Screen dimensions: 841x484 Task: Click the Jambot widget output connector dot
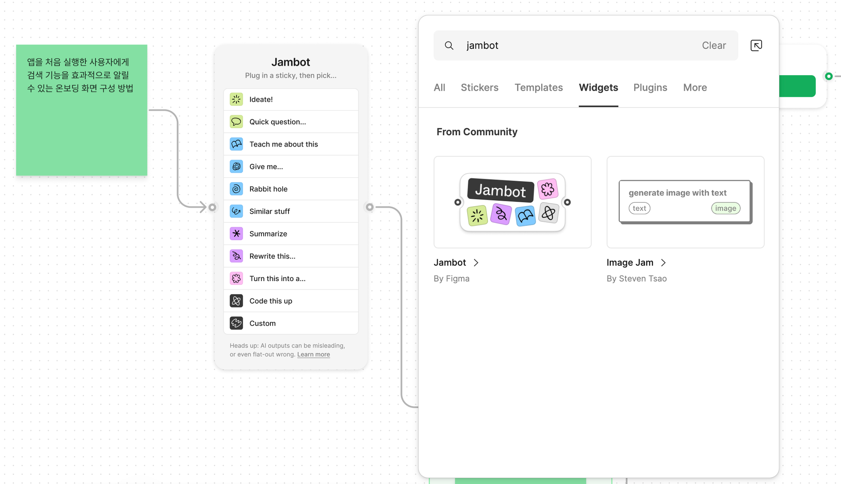click(370, 207)
